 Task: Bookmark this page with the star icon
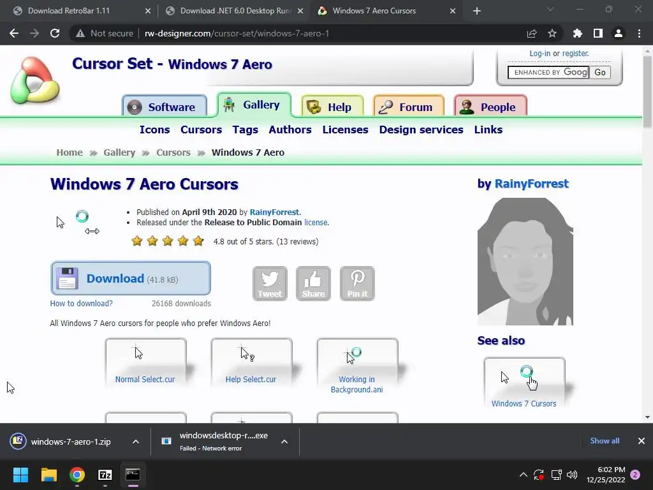click(x=552, y=33)
